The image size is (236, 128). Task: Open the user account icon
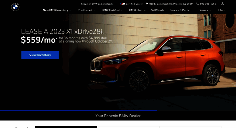coord(222,4)
